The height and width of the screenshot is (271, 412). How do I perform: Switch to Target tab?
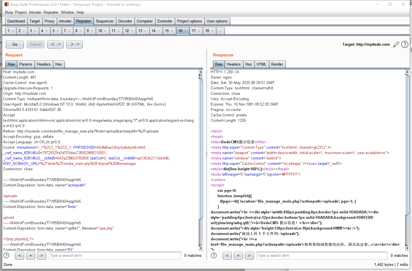(x=35, y=21)
